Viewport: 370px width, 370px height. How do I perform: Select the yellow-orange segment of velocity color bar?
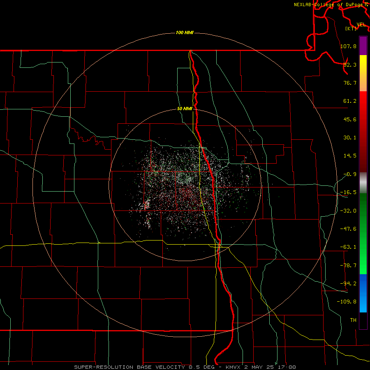[x=363, y=73]
